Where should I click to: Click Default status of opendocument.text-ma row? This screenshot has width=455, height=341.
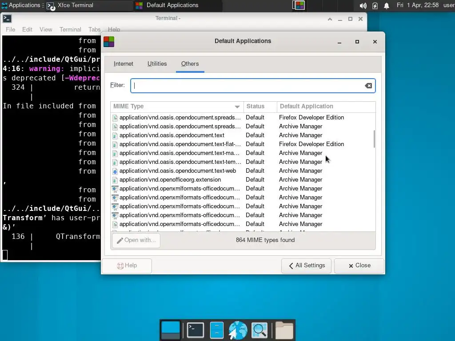pos(255,153)
